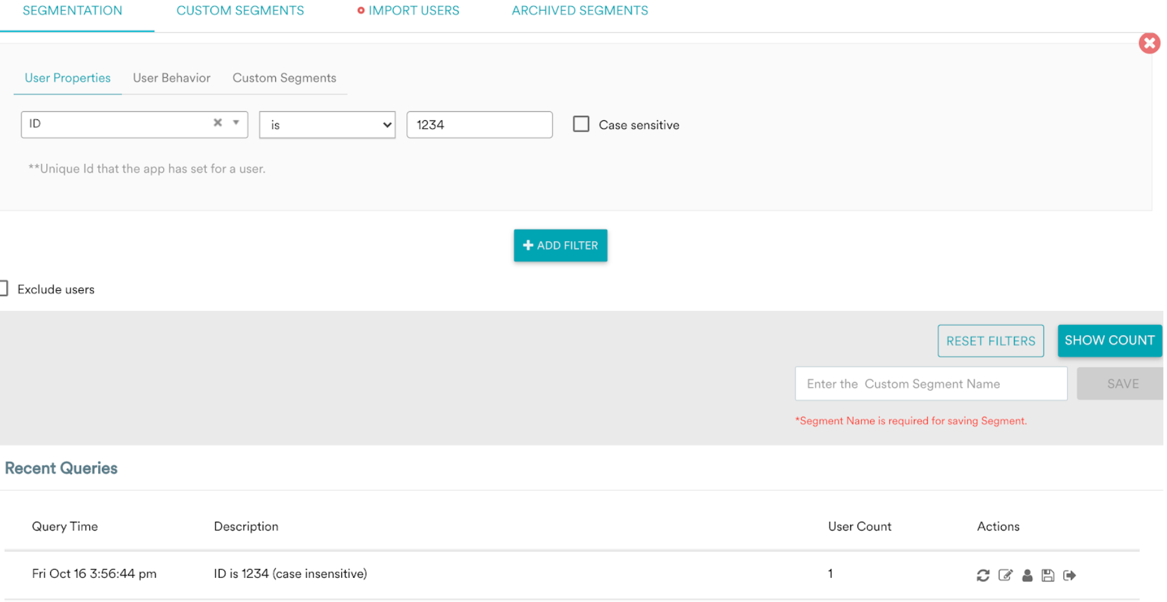1167x602 pixels.
Task: Click the Save segment button
Action: [1120, 384]
